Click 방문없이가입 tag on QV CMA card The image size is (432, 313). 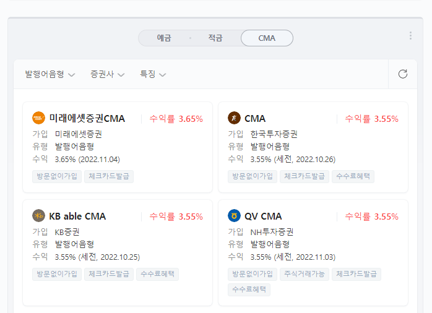pyautogui.click(x=253, y=274)
